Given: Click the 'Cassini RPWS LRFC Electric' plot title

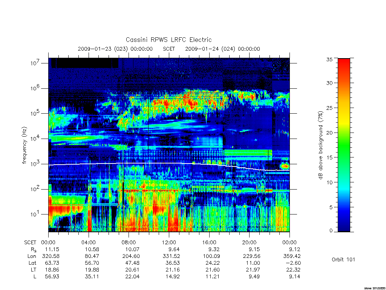Looking at the screenshot, I should pos(168,40).
